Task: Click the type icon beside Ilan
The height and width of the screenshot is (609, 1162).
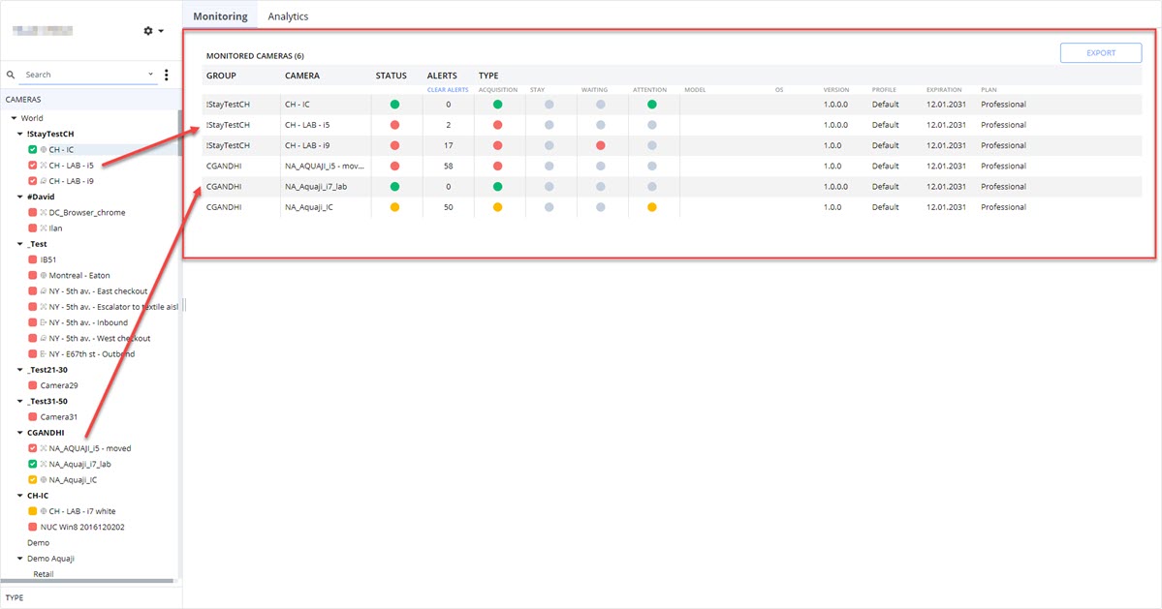Action: coord(44,228)
